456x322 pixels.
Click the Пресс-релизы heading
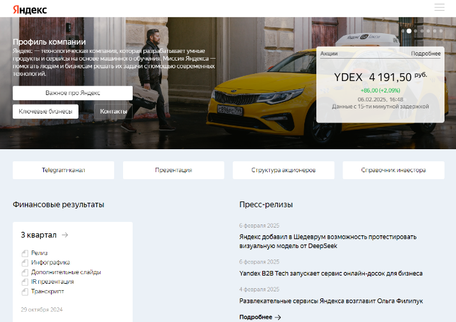(266, 205)
